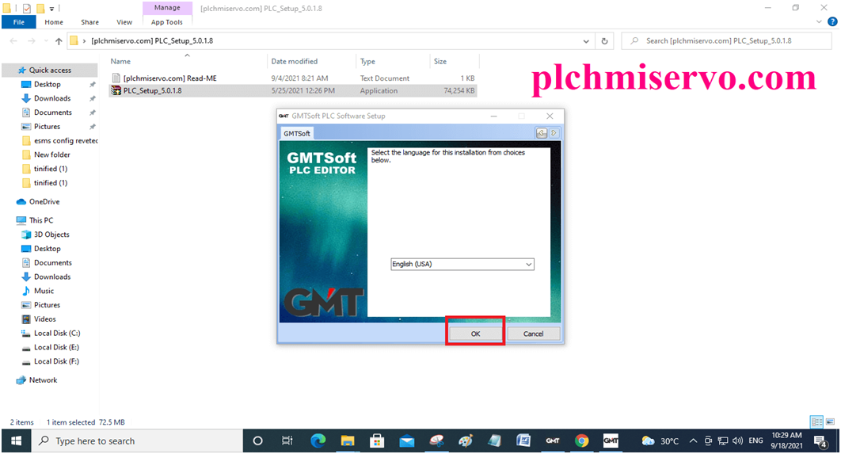Open the File menu in Explorer
841x454 pixels.
click(x=19, y=22)
